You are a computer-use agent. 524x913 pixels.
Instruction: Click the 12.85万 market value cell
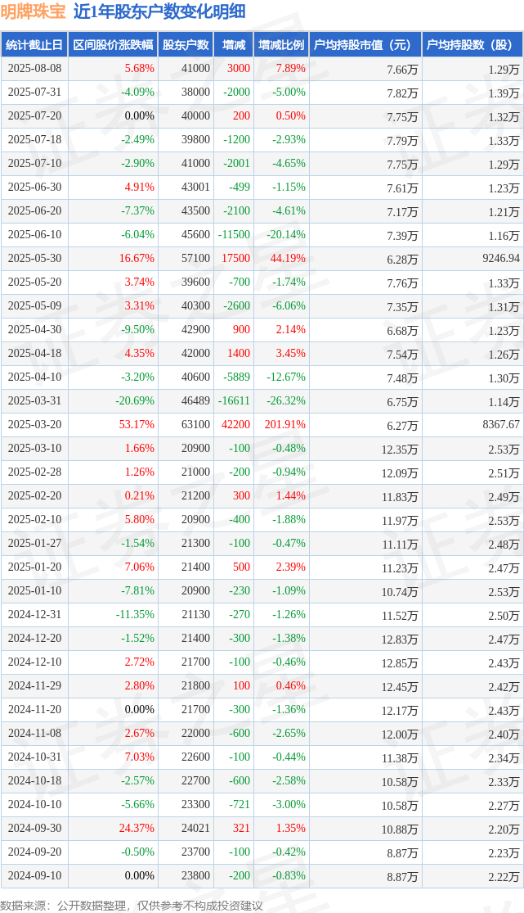tap(400, 662)
